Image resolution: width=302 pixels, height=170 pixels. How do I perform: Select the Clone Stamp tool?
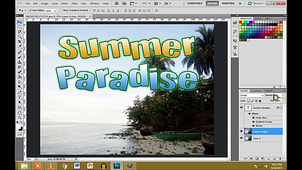(19, 62)
